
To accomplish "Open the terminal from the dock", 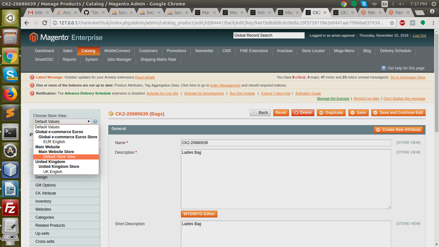I will coord(10,132).
